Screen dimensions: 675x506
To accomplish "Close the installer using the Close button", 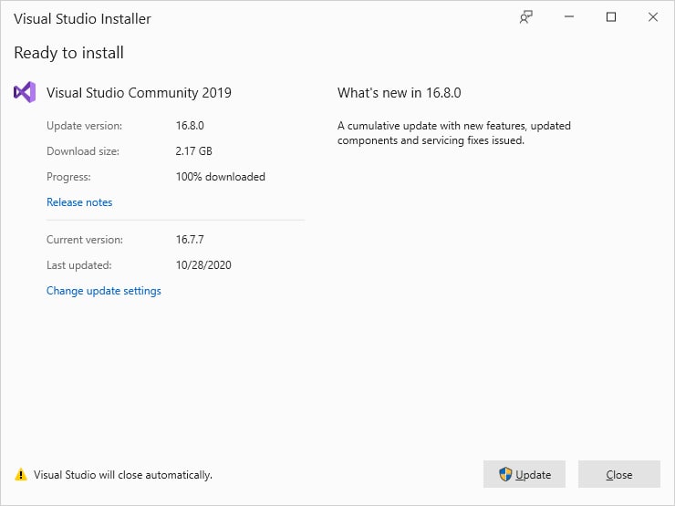I will [618, 474].
